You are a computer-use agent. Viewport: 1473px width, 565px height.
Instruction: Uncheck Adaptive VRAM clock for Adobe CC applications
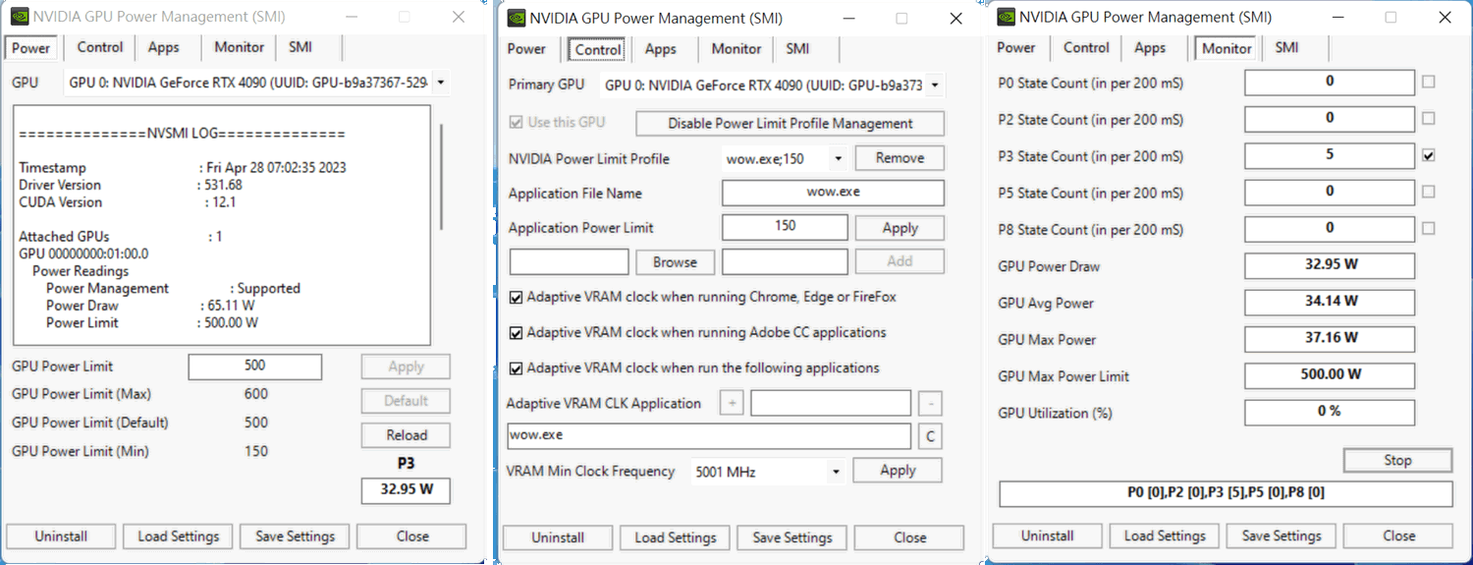[x=517, y=333]
